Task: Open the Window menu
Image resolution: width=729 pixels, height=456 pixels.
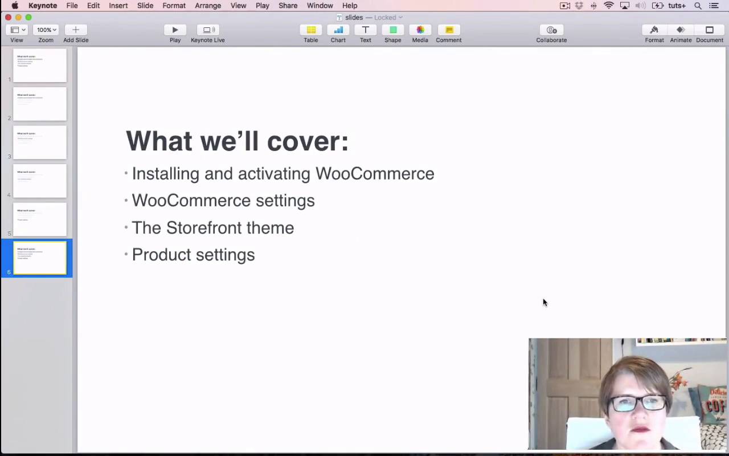Action: [x=320, y=6]
